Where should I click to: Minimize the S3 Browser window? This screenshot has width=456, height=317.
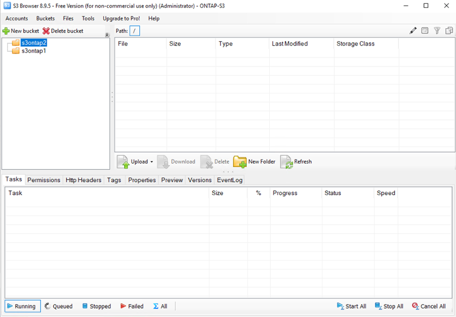pyautogui.click(x=406, y=6)
